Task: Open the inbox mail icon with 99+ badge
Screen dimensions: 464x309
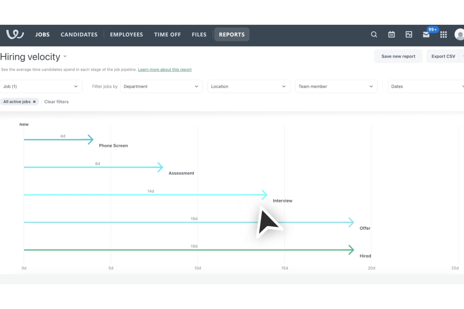Action: [x=426, y=35]
